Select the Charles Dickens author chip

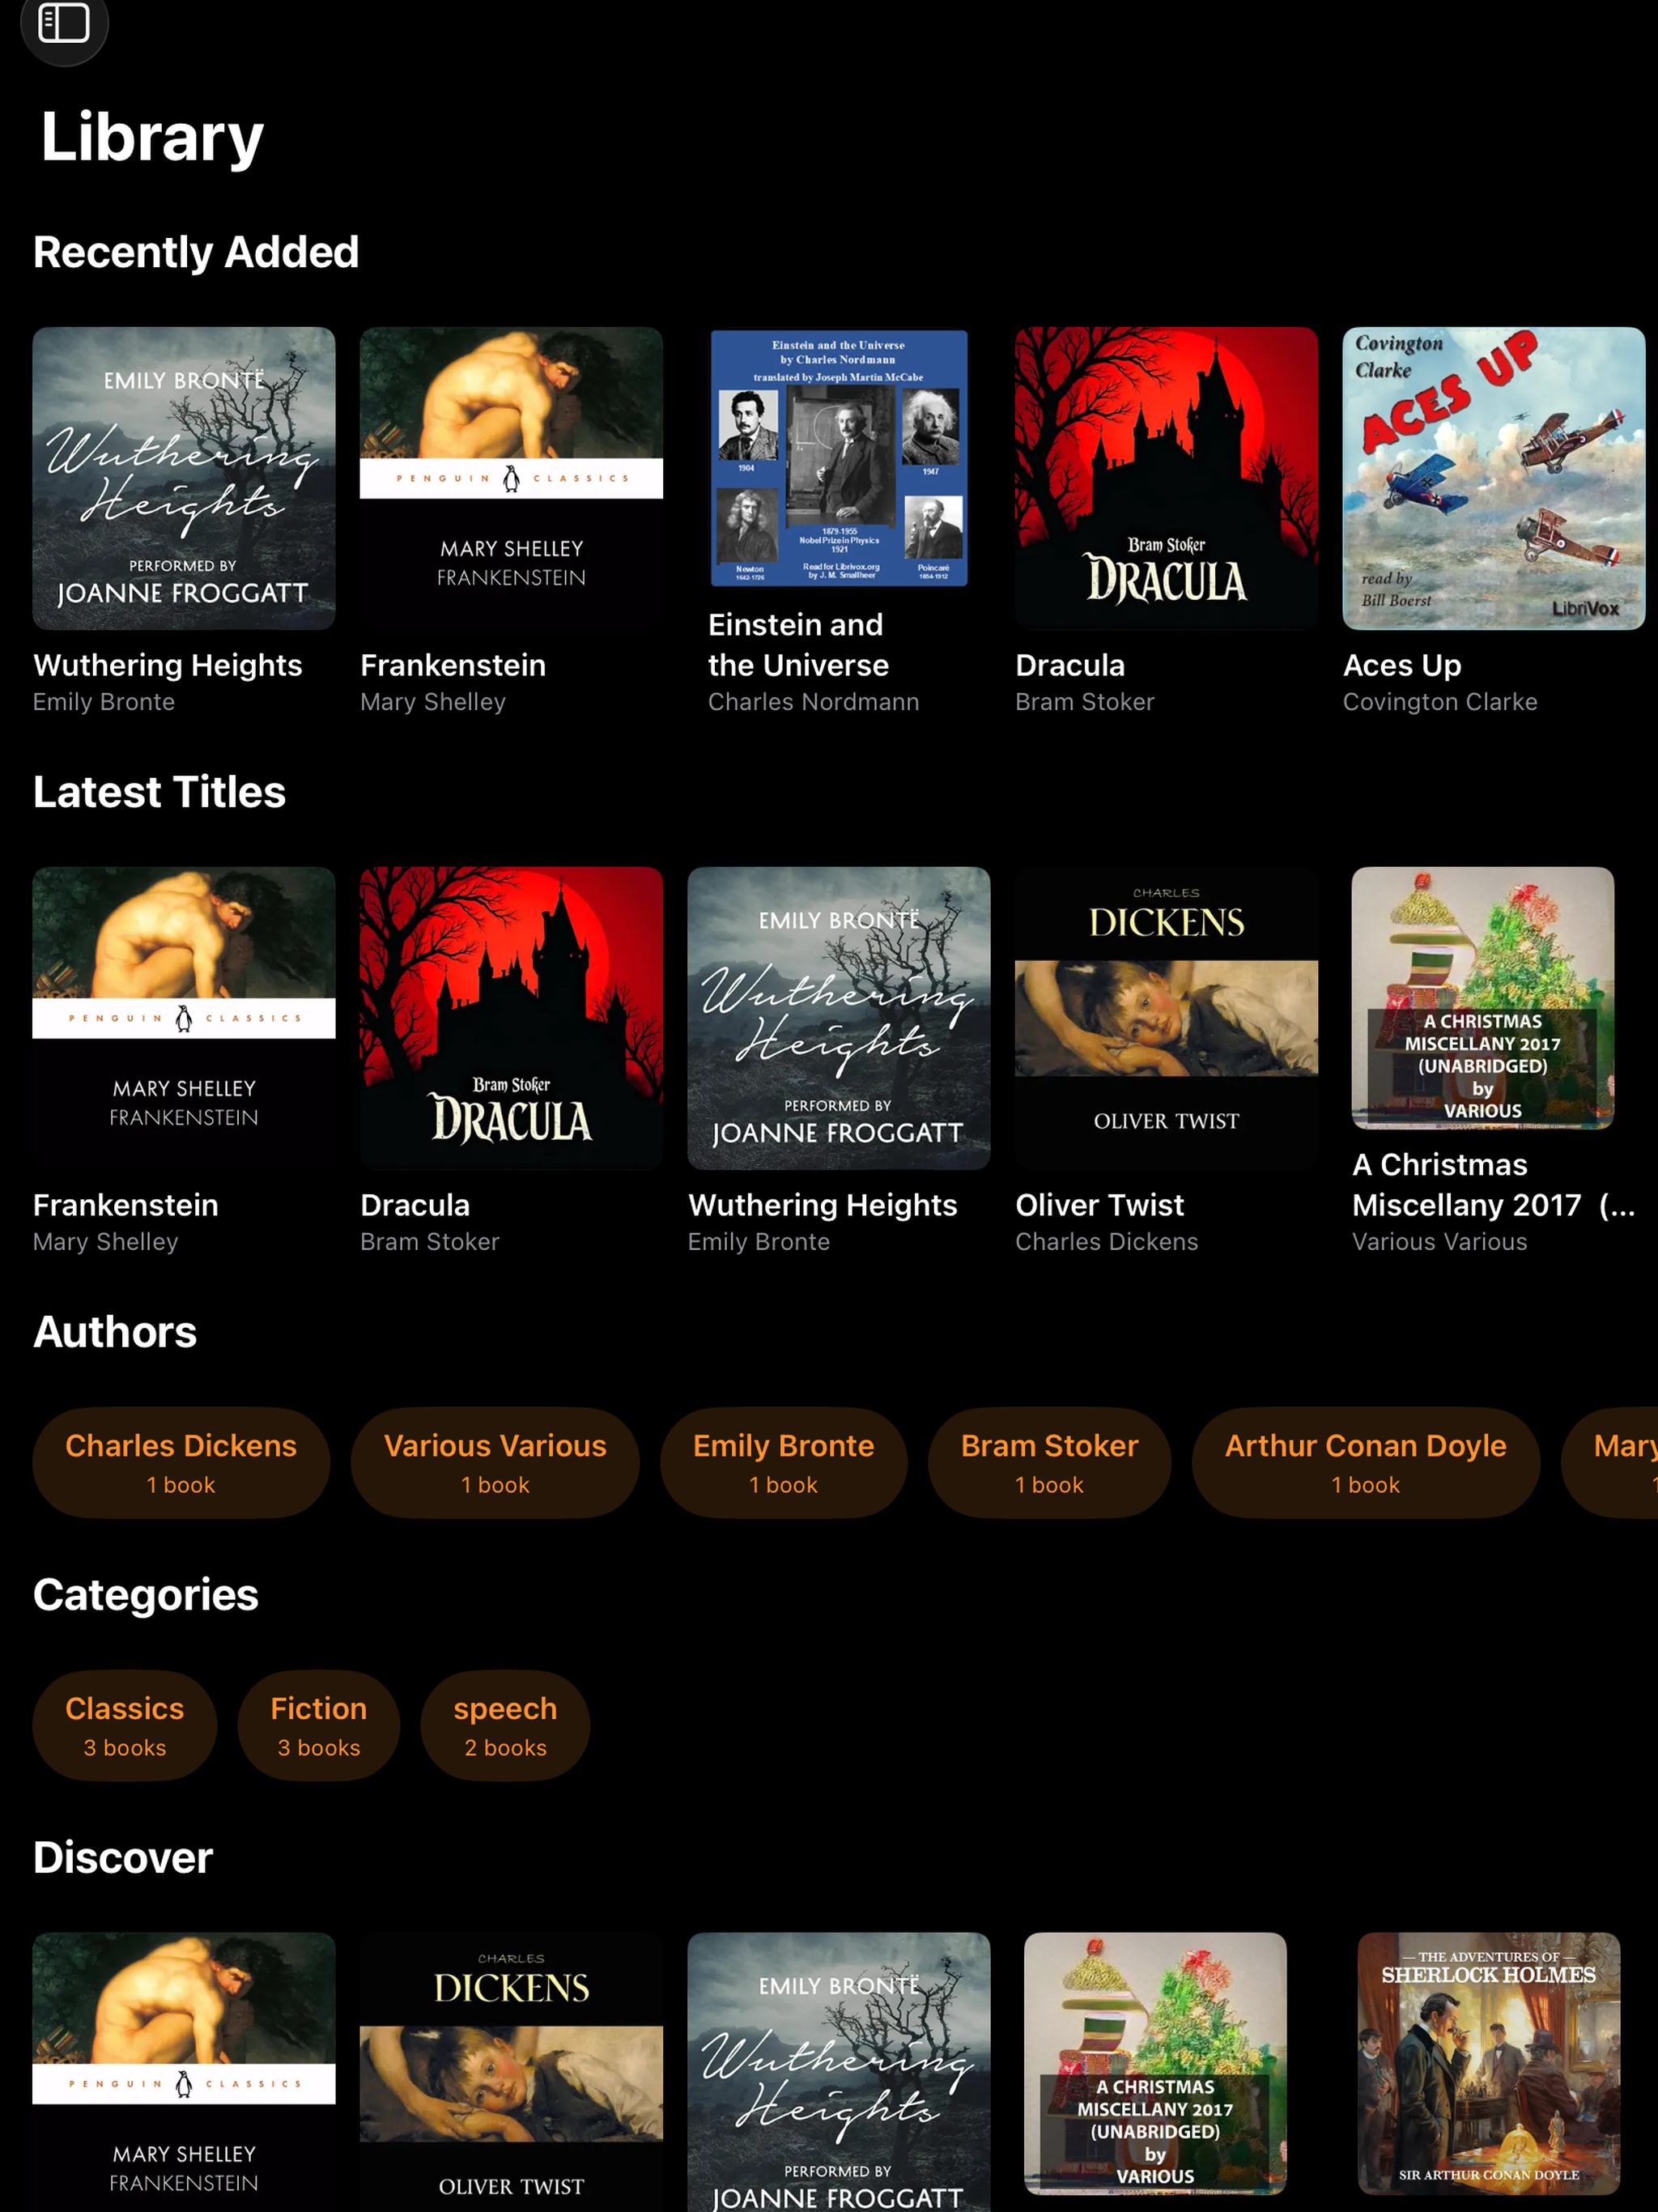(x=181, y=1463)
